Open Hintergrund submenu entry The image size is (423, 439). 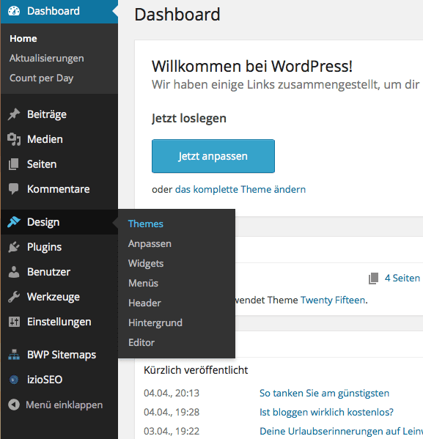pyautogui.click(x=155, y=322)
